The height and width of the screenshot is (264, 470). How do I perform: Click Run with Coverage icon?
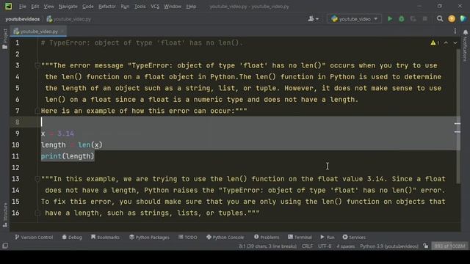(x=413, y=19)
